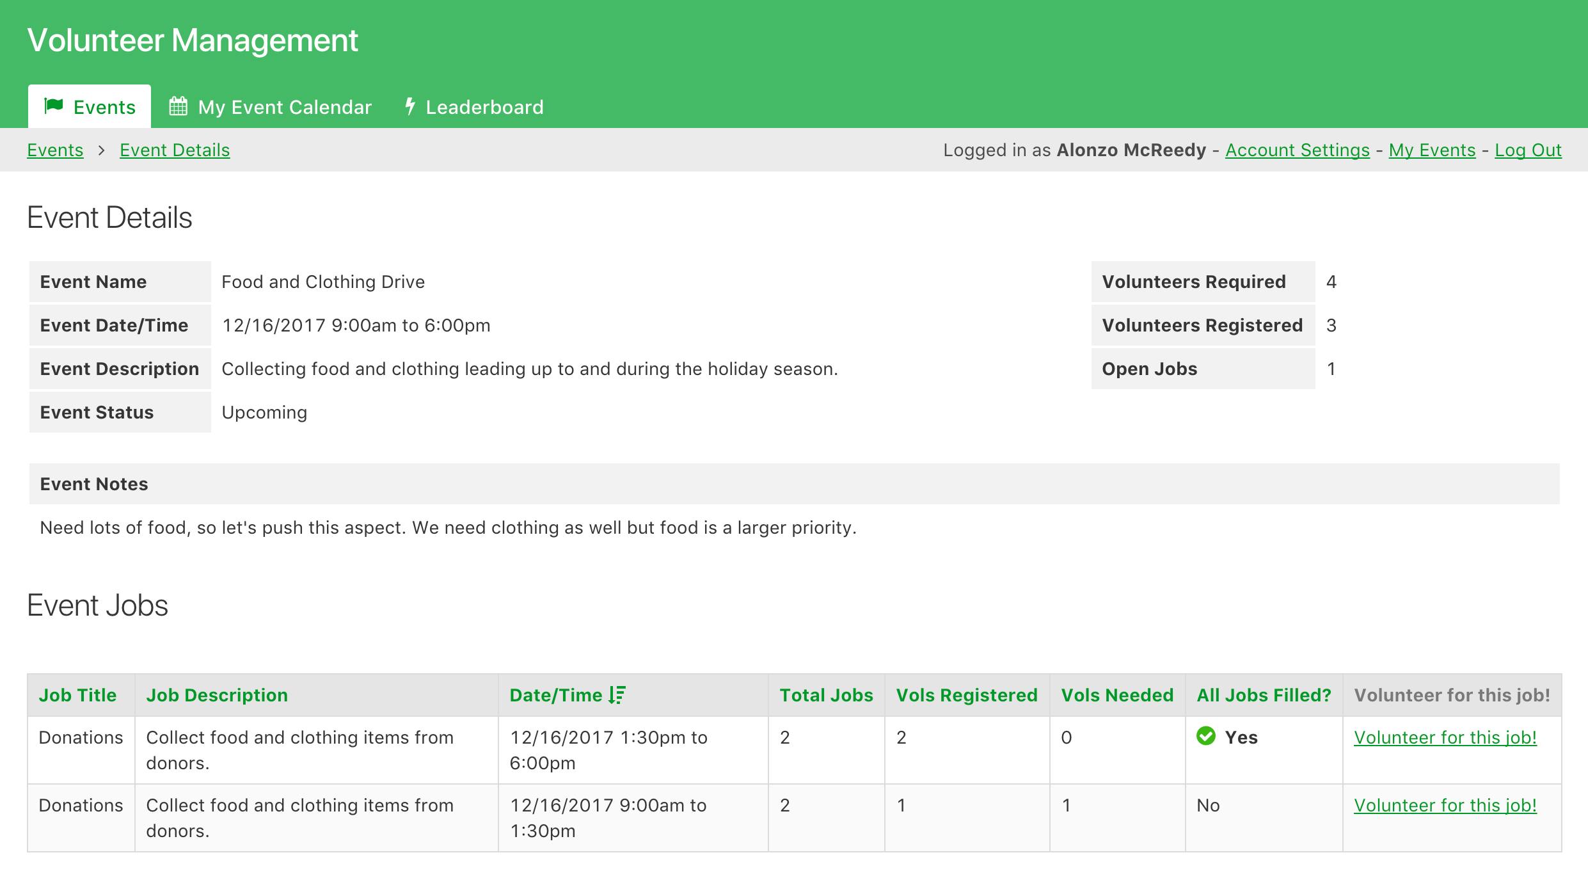Click the flag icon on the Events tab

(x=54, y=106)
